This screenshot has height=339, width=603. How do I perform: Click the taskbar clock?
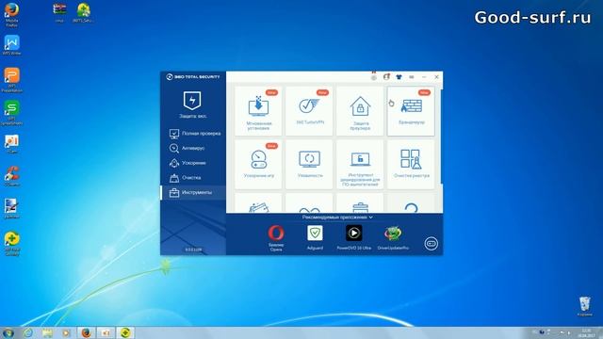tap(586, 333)
